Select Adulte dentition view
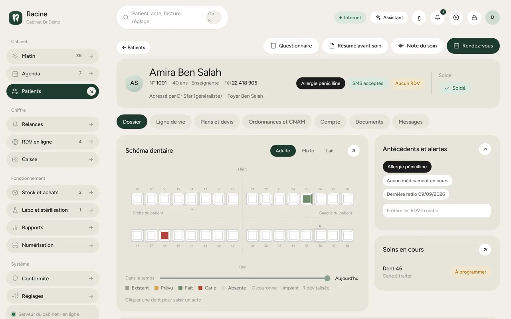511x319 pixels. [283, 151]
